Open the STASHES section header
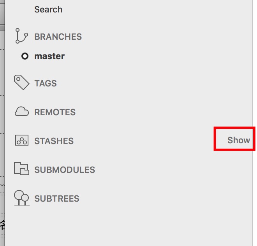 54,141
